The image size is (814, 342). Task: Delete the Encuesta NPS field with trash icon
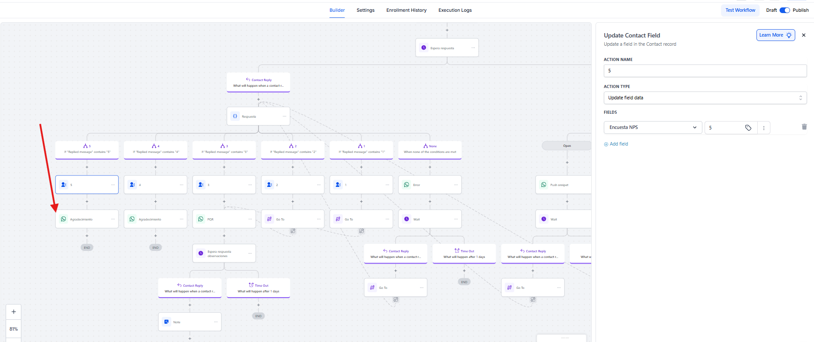click(804, 127)
